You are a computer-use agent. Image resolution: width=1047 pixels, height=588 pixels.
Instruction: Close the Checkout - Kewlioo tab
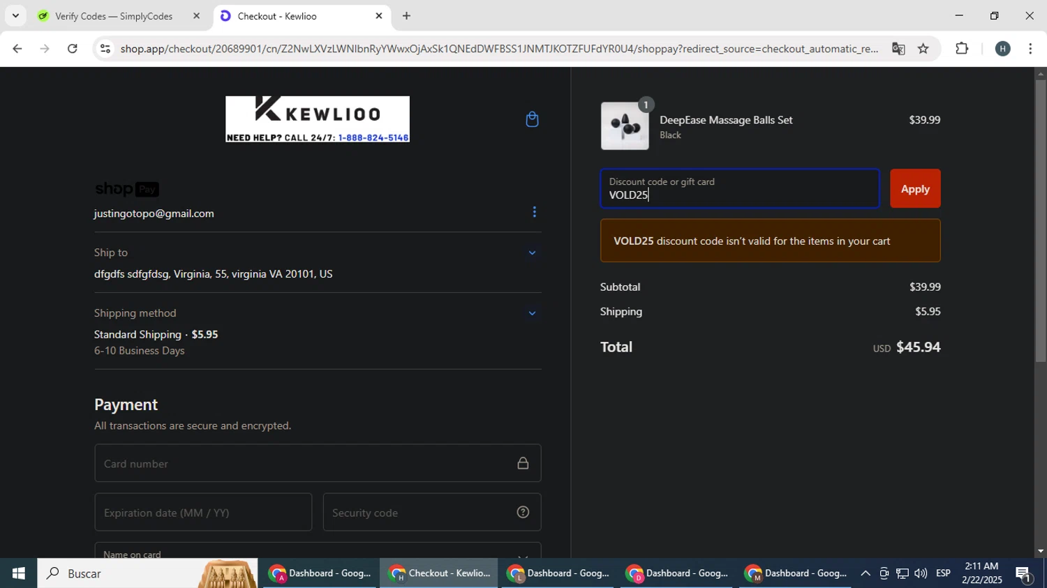pyautogui.click(x=379, y=16)
